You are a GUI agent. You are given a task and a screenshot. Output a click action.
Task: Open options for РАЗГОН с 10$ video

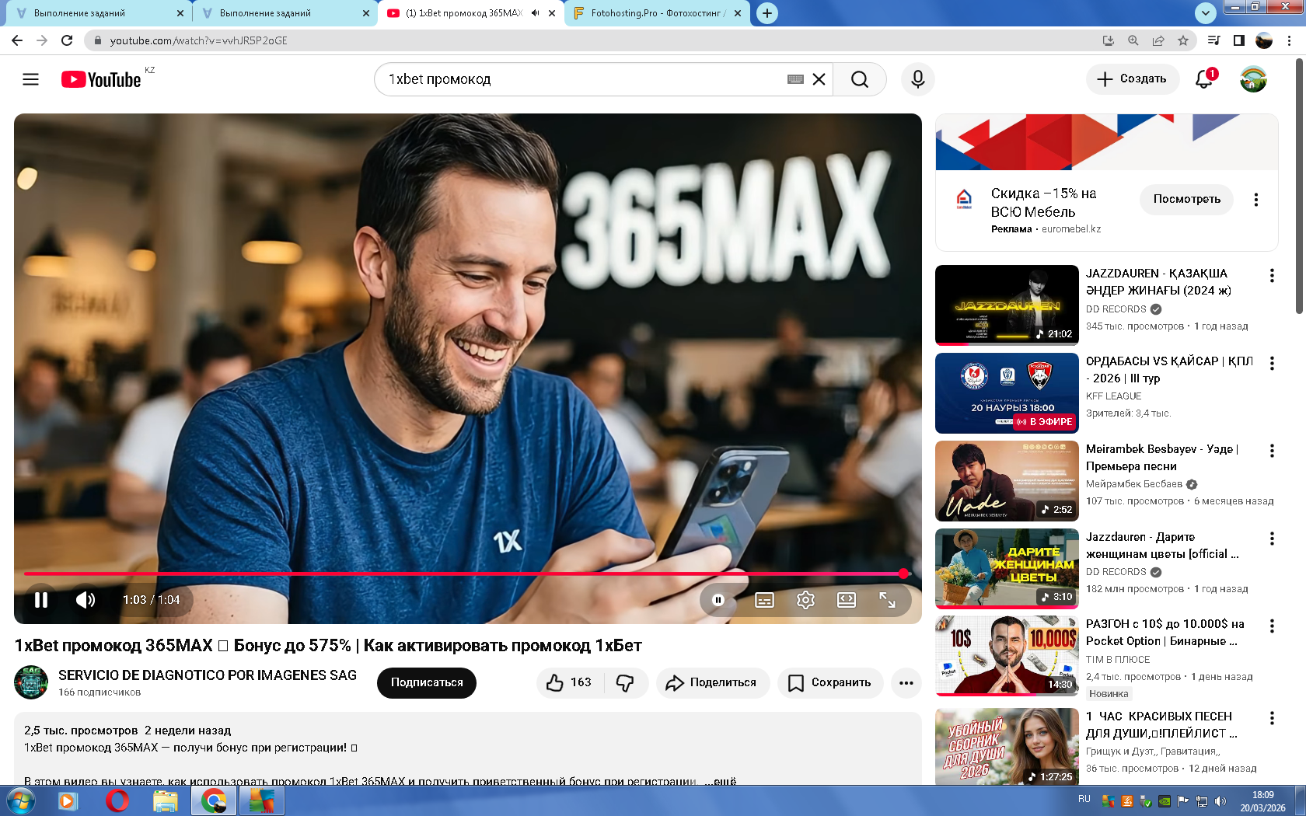[1272, 626]
